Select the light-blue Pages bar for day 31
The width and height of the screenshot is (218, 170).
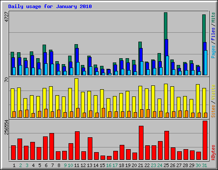point(206,62)
